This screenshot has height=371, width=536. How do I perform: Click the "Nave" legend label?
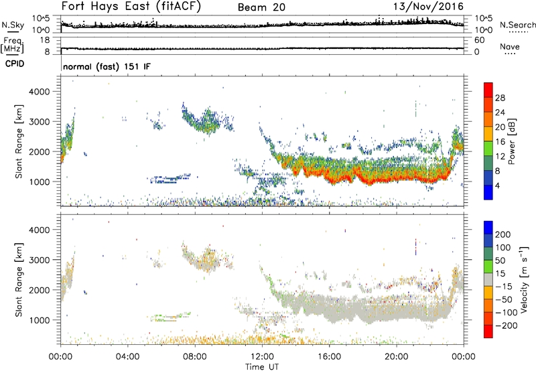[x=510, y=46]
